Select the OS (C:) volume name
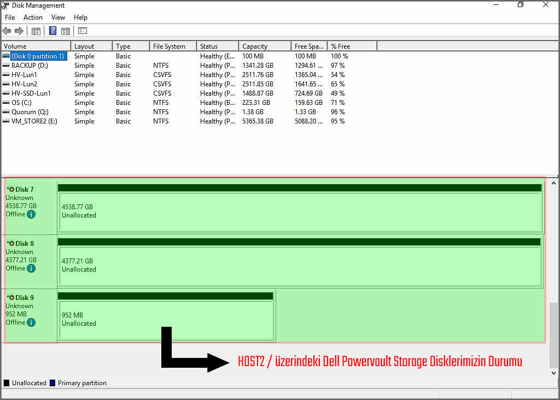This screenshot has height=400, width=560. 21,103
